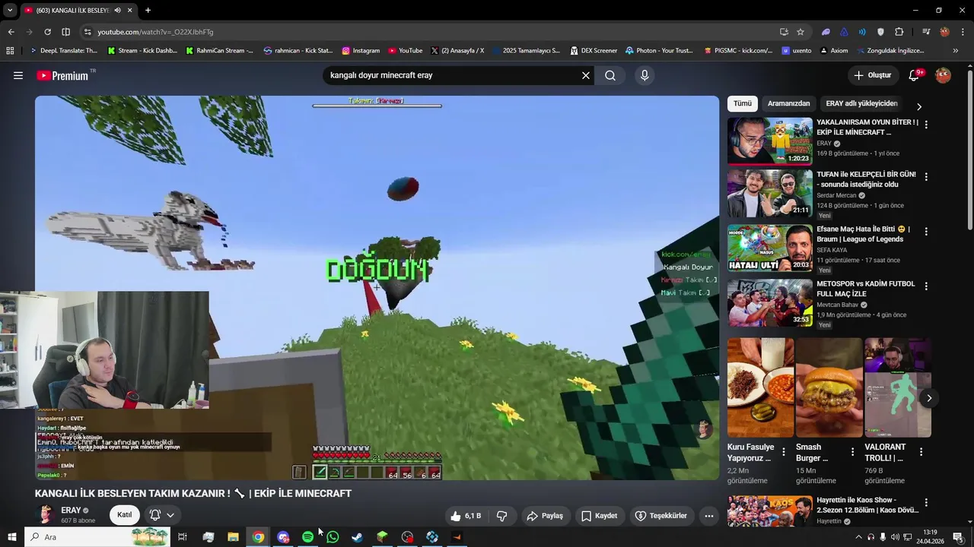Open YouTube notifications bell
The image size is (974, 547).
tap(915, 75)
